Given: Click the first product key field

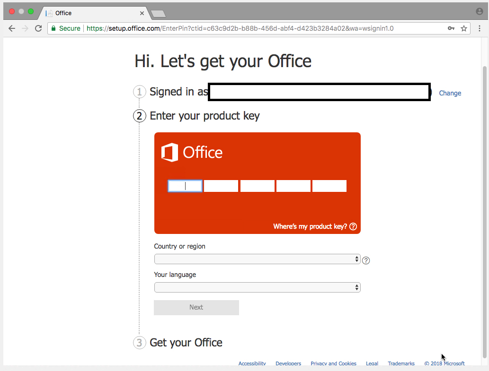Looking at the screenshot, I should tap(185, 186).
